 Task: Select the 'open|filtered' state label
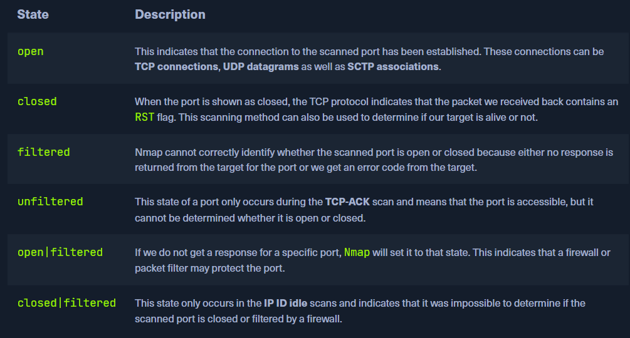[x=60, y=252]
